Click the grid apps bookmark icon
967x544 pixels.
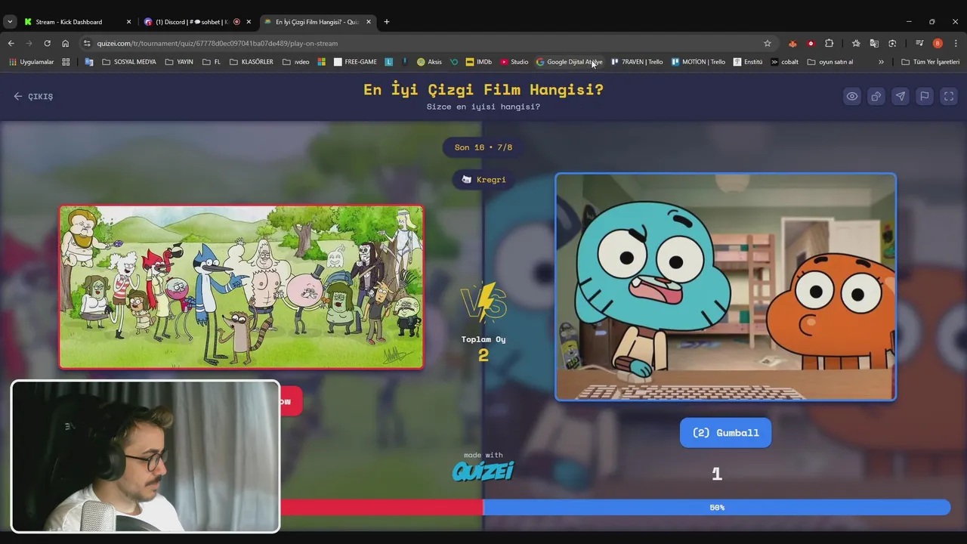click(66, 62)
